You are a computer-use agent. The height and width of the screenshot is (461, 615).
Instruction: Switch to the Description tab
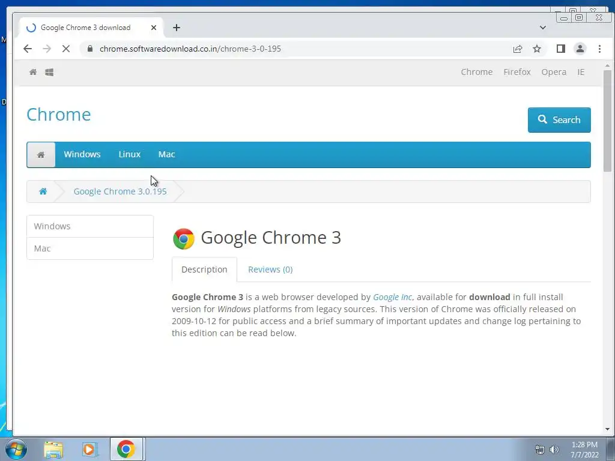[x=204, y=270]
